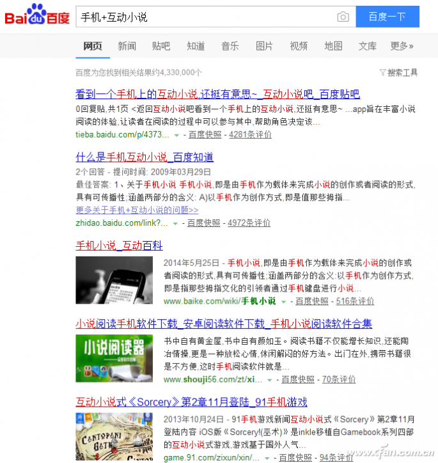Expand dropdown arrow beside shouji56.com URL

click(269, 380)
